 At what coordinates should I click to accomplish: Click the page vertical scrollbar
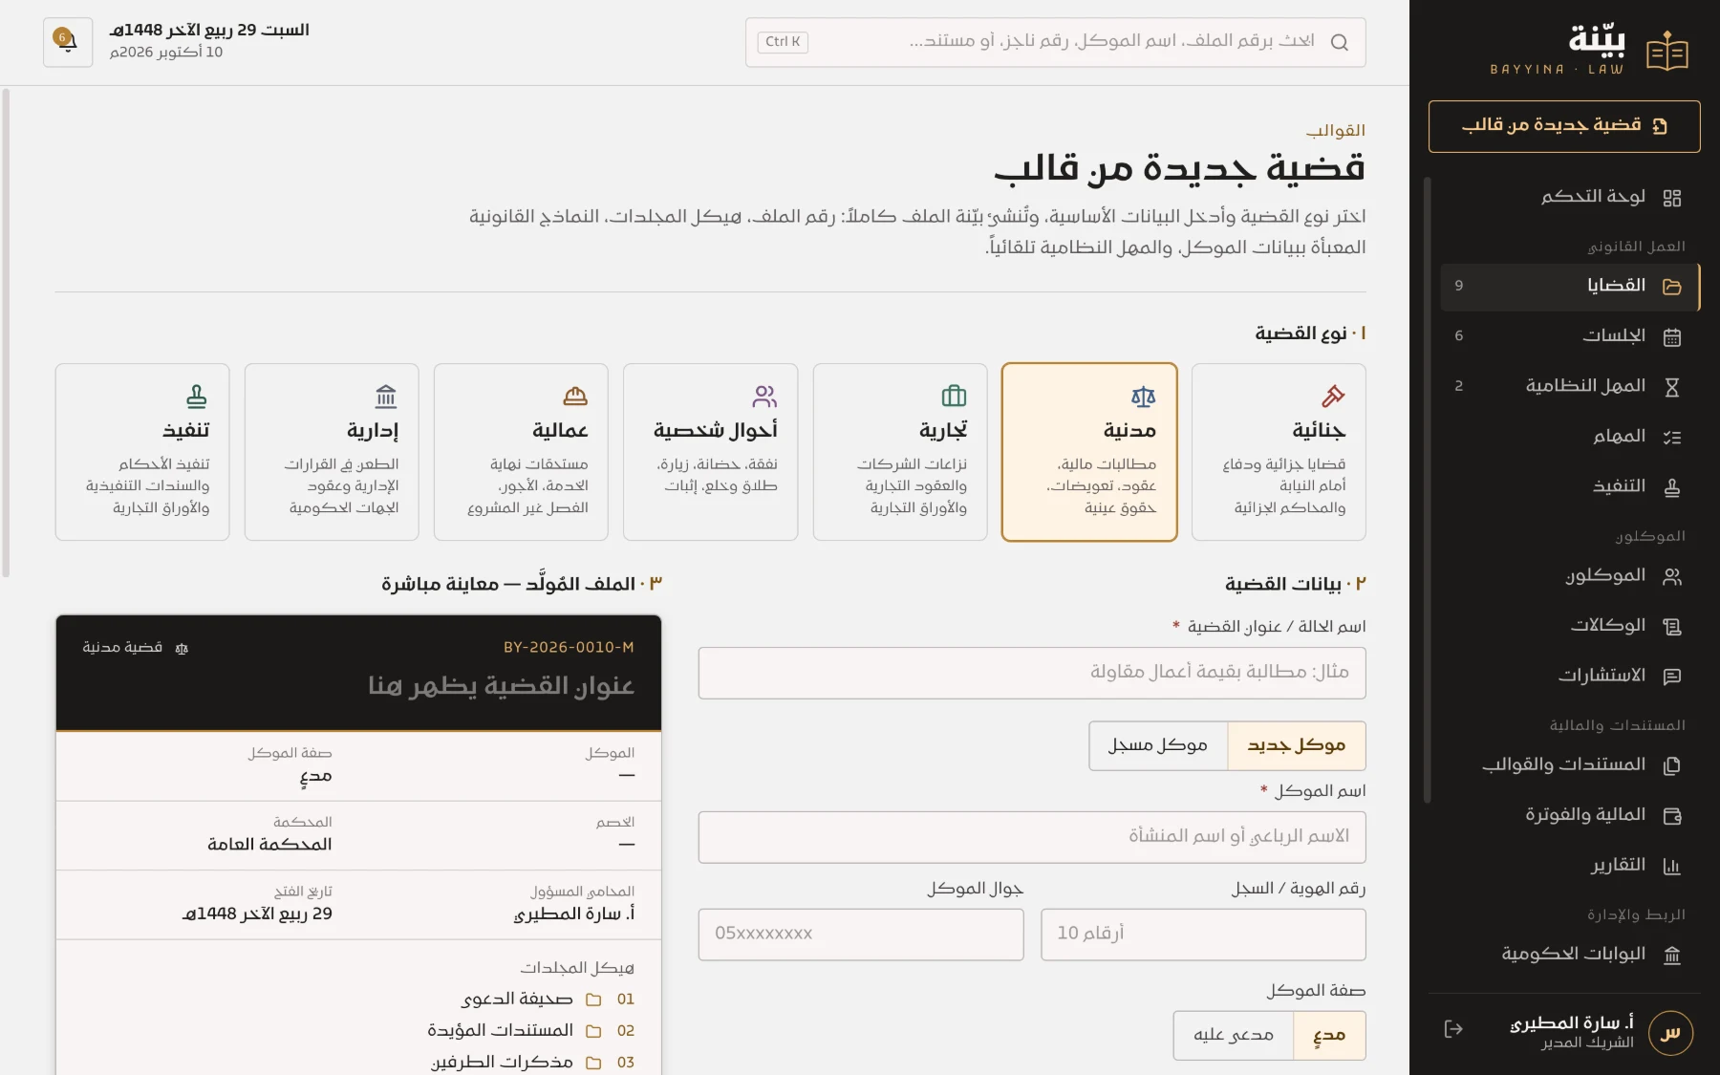6,334
